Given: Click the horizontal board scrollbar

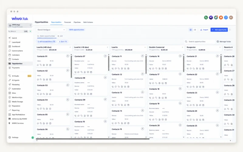Looking at the screenshot, I should [x=93, y=139].
